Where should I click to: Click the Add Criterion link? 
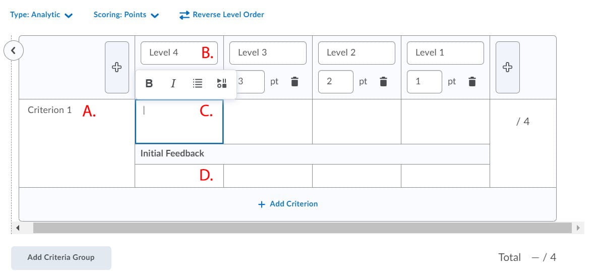pos(288,204)
